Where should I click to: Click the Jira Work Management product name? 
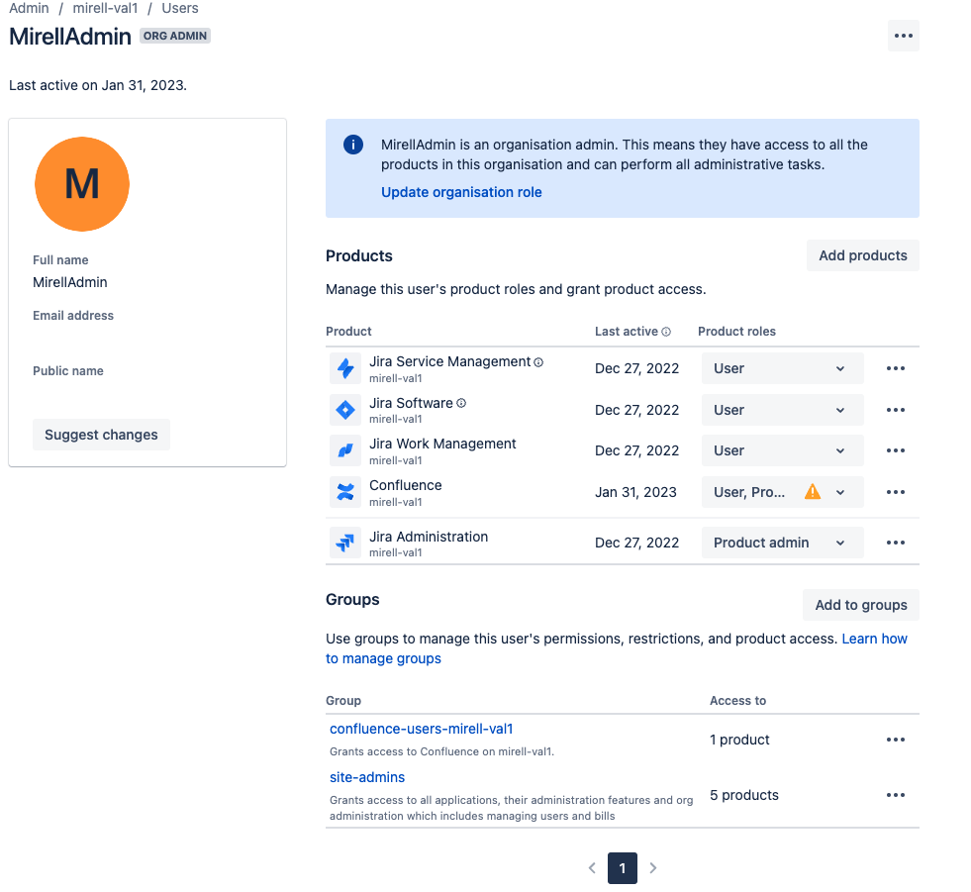point(442,445)
